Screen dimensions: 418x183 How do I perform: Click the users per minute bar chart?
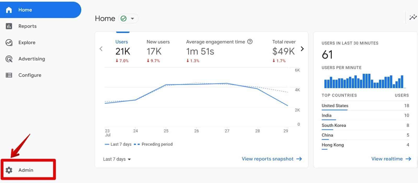364,81
